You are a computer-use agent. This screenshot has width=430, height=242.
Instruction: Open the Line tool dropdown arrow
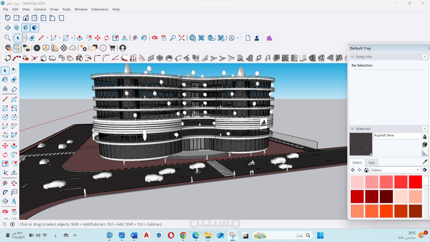tap(47, 38)
